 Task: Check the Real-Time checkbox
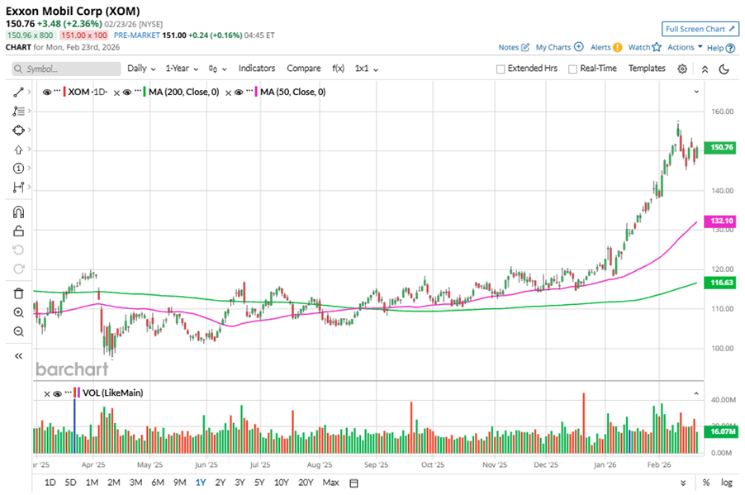tap(572, 69)
